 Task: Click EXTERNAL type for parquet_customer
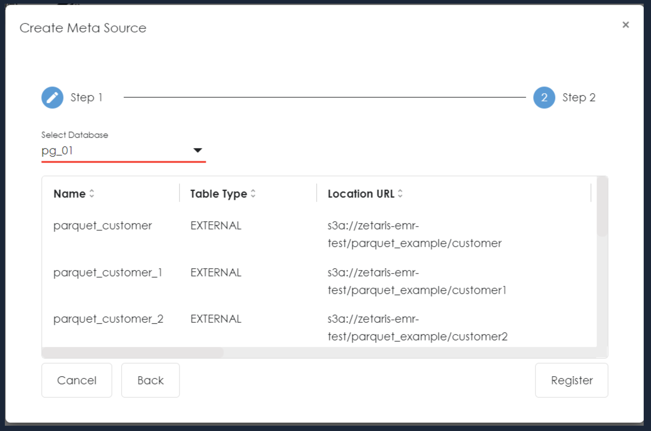(x=216, y=226)
